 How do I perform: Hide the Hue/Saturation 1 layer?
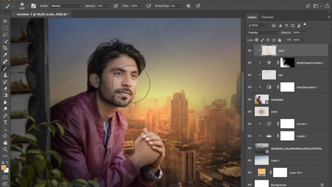(x=250, y=87)
